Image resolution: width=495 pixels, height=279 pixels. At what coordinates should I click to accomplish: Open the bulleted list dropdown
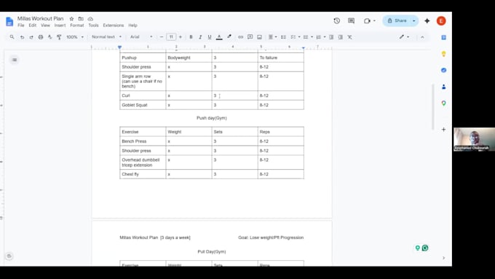coord(308,37)
